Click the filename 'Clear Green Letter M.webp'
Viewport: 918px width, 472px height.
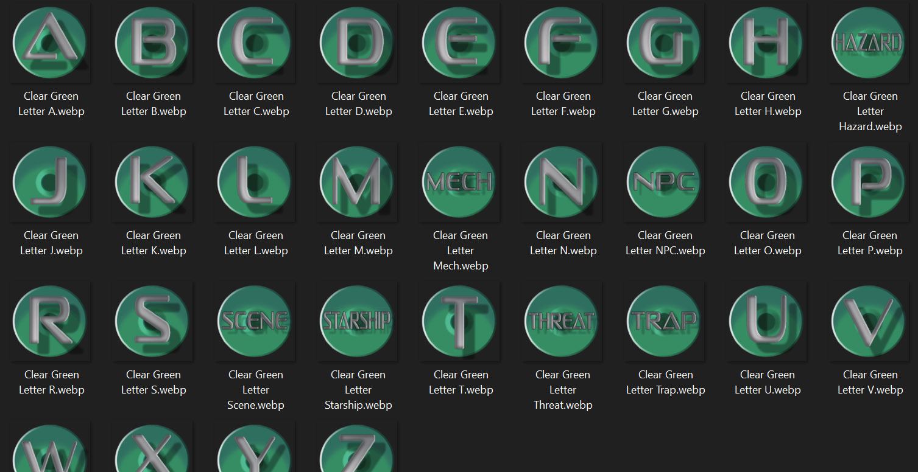(x=358, y=243)
